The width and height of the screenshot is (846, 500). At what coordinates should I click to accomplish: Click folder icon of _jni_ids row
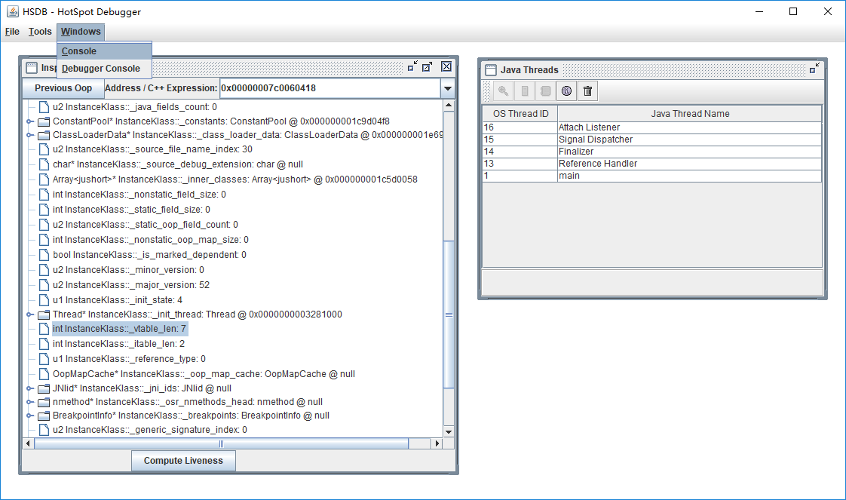(x=44, y=388)
